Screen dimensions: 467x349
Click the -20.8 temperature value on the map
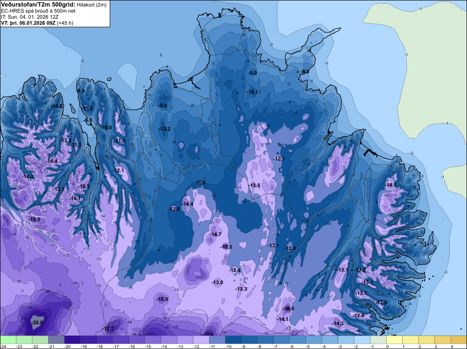point(37,322)
